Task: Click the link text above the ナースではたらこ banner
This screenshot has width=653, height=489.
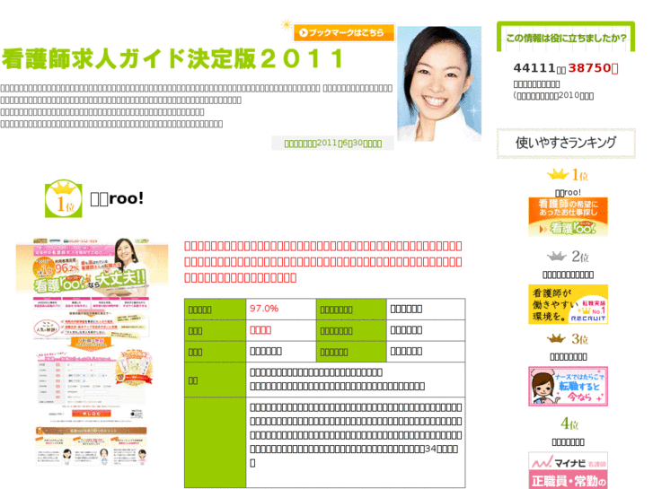Action: [568, 357]
